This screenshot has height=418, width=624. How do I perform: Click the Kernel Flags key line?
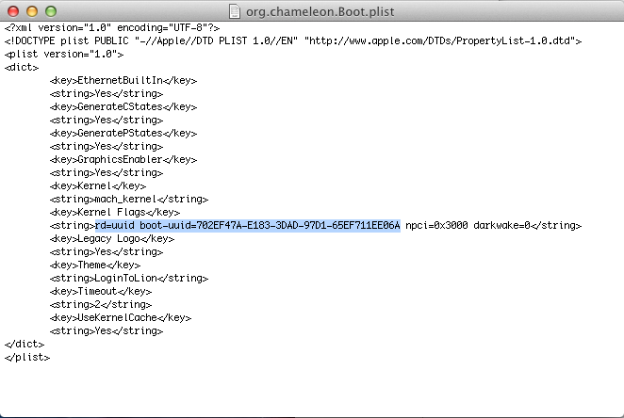115,212
